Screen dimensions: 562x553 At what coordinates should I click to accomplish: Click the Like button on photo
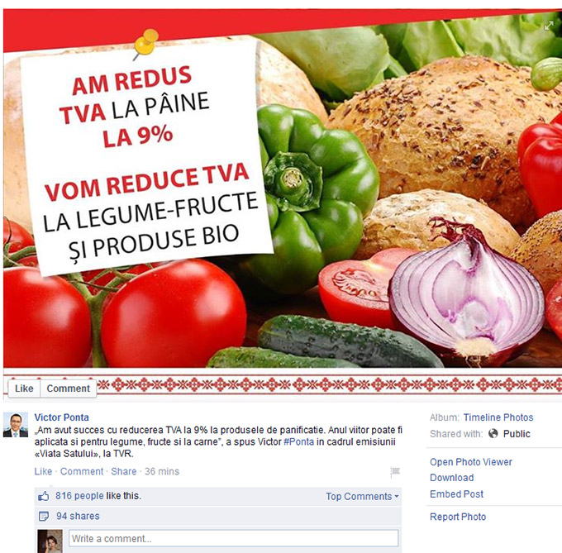point(24,389)
